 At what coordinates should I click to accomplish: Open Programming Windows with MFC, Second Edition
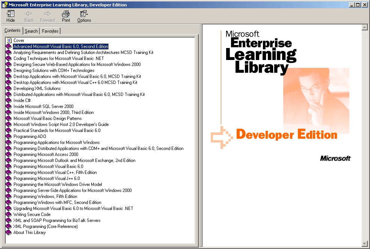57,202
